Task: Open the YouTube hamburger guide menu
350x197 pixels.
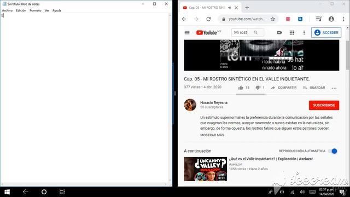Action: [187, 33]
